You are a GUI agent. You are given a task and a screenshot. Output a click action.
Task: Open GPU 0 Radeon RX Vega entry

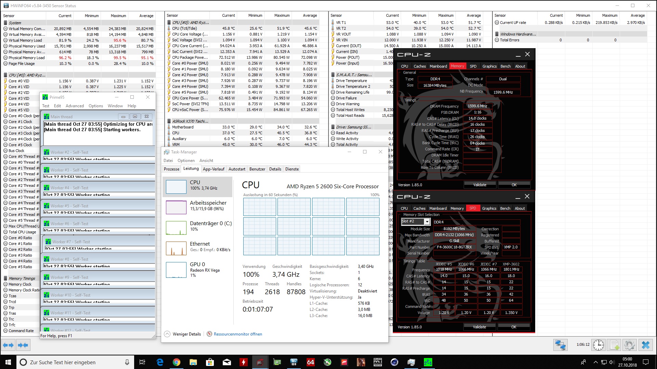197,270
